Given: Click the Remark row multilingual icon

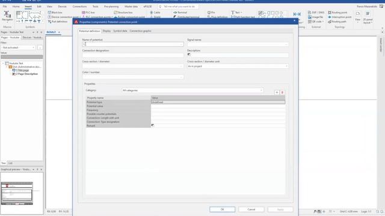Looking at the screenshot, I should pyautogui.click(x=152, y=125).
